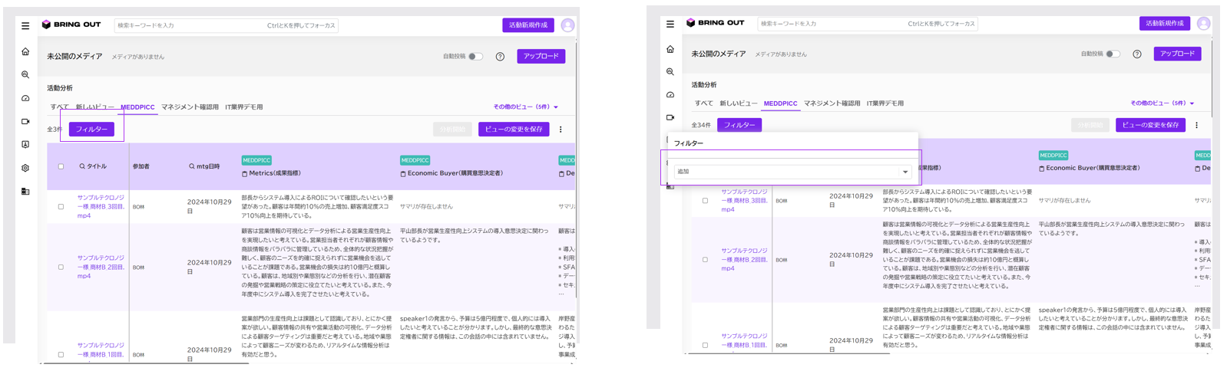Image resolution: width=1227 pixels, height=371 pixels.
Task: Click the フィルター button beside 全3件
Action: click(92, 130)
